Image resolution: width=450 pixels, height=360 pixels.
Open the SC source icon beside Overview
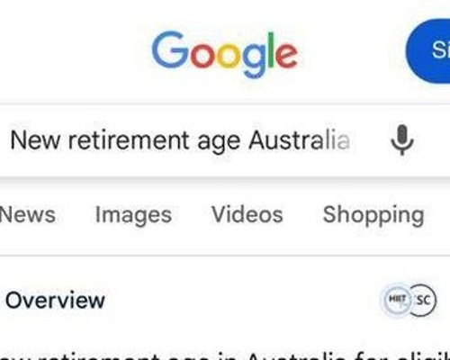423,300
